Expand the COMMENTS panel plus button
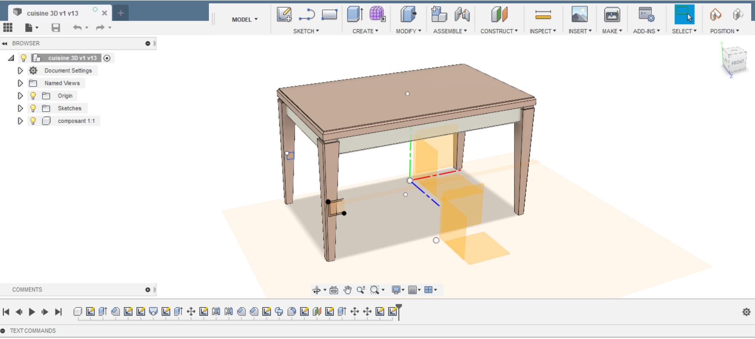Viewport: 755px width, 339px height. [148, 290]
